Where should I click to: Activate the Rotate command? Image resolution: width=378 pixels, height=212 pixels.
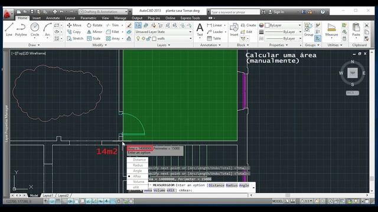(94, 25)
